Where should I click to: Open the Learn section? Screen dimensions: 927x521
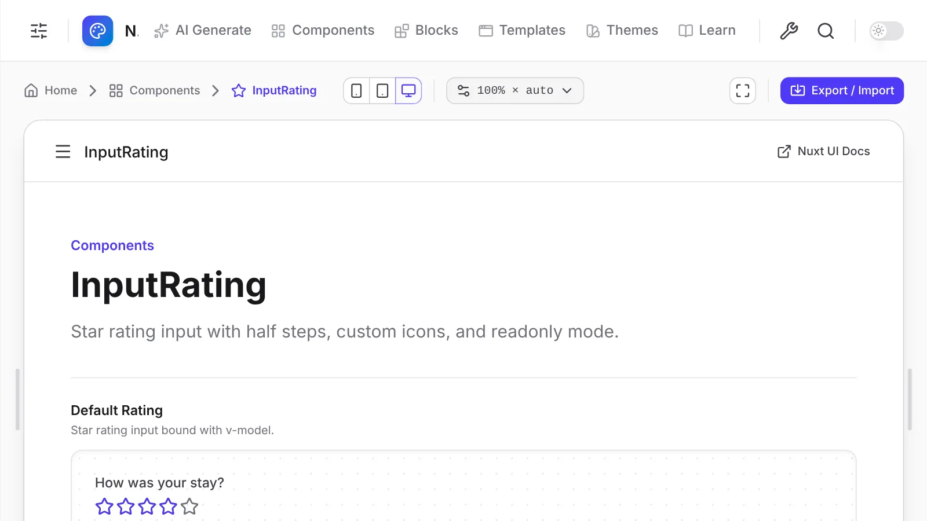click(x=707, y=30)
